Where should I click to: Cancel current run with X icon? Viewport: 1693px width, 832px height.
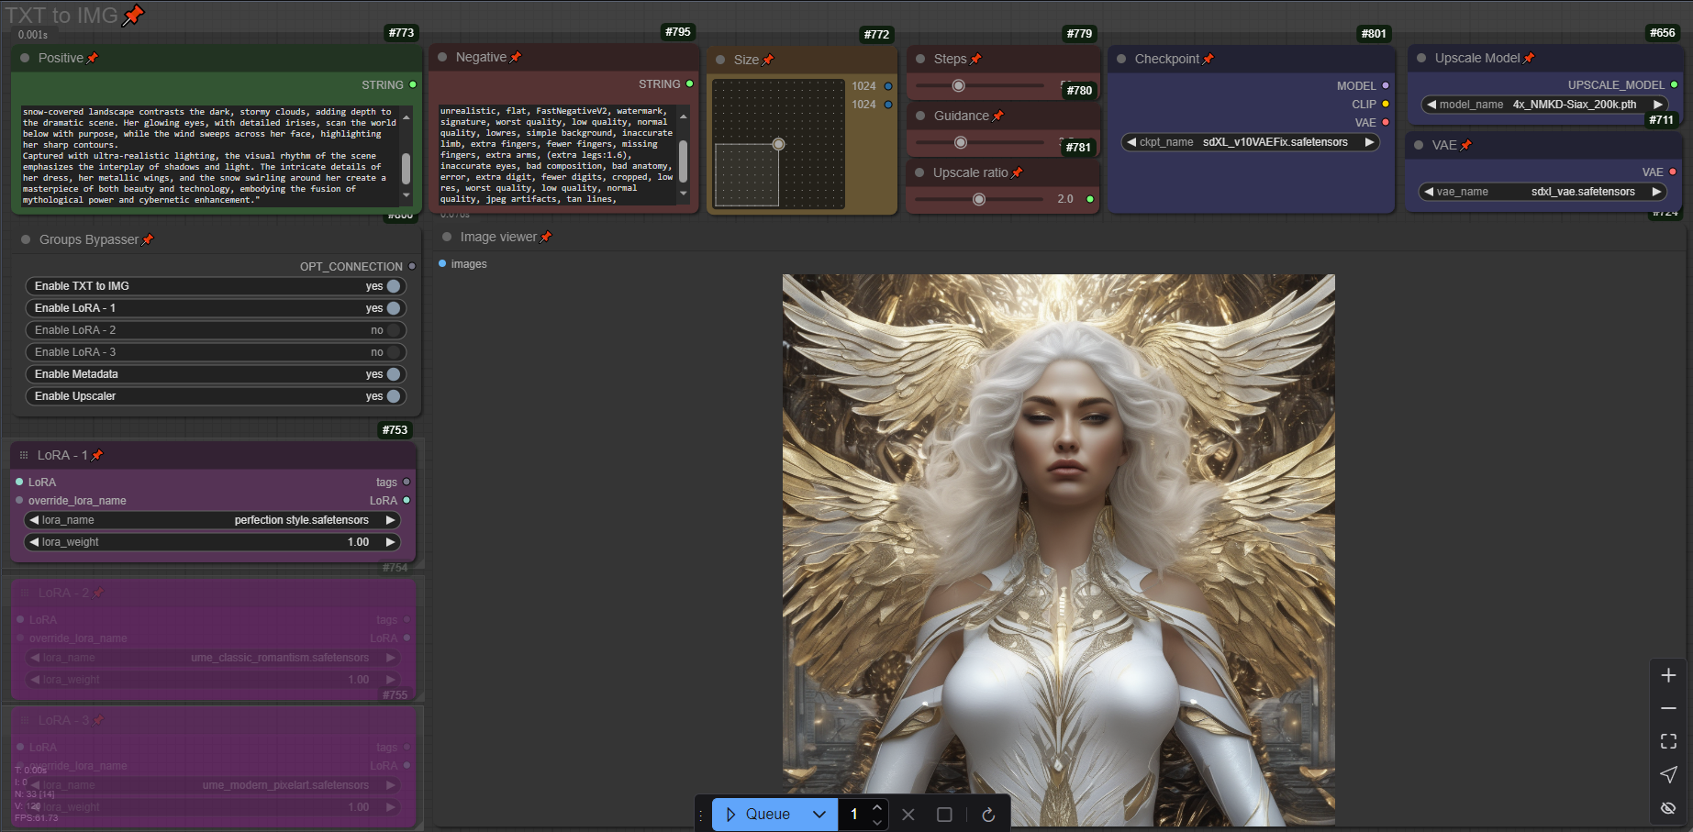tap(908, 815)
